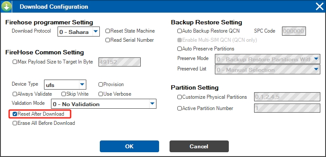
Task: Expand the Download Protocol dropdown arrow
Action: [95, 31]
